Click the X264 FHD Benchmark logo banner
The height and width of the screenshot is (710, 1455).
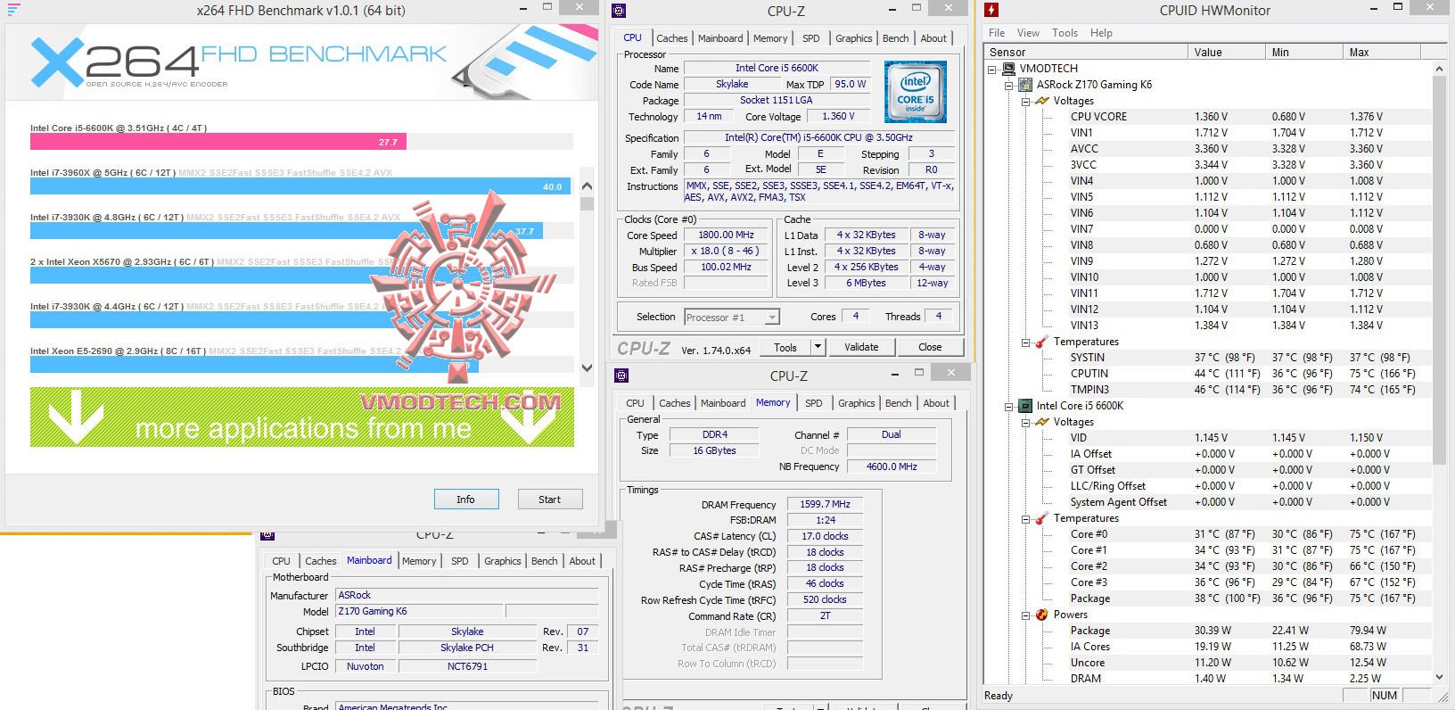coord(301,60)
